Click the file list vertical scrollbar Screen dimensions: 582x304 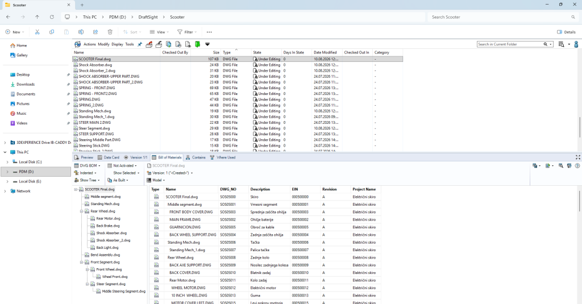pos(580,127)
